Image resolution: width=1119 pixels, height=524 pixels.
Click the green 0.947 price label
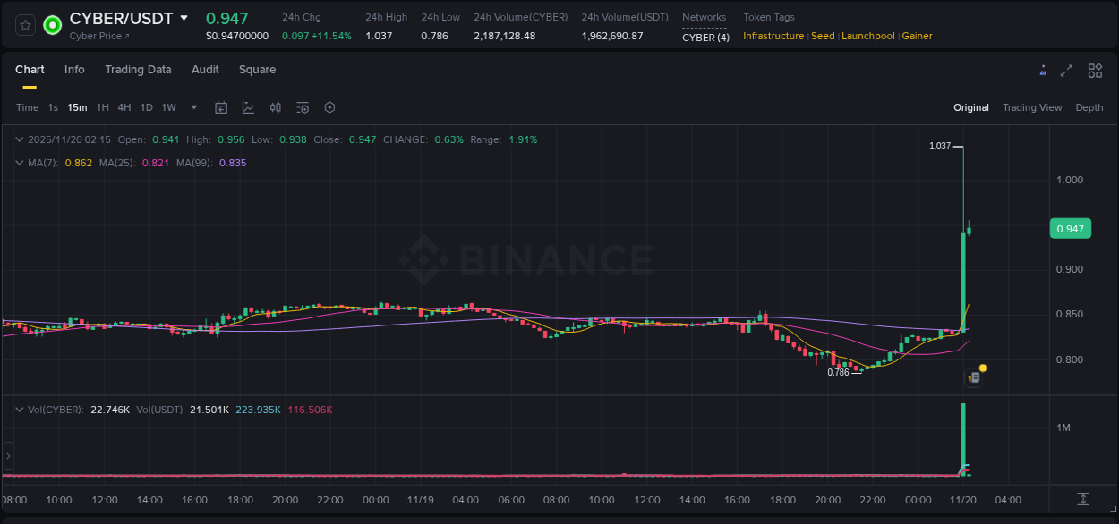[x=1071, y=229]
